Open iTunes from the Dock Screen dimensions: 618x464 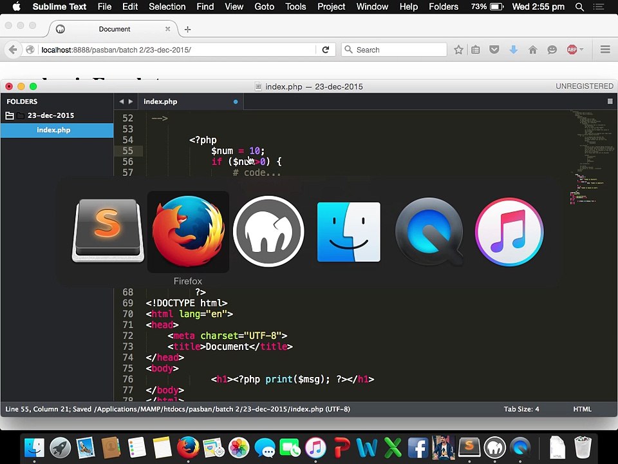315,448
